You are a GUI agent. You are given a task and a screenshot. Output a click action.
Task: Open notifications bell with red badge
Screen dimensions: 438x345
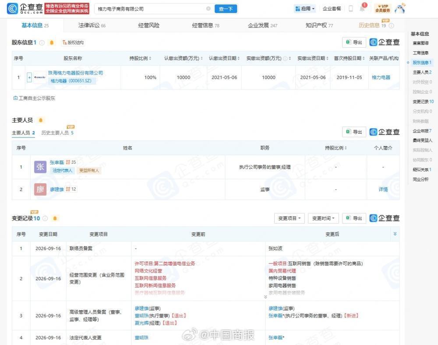[363, 8]
